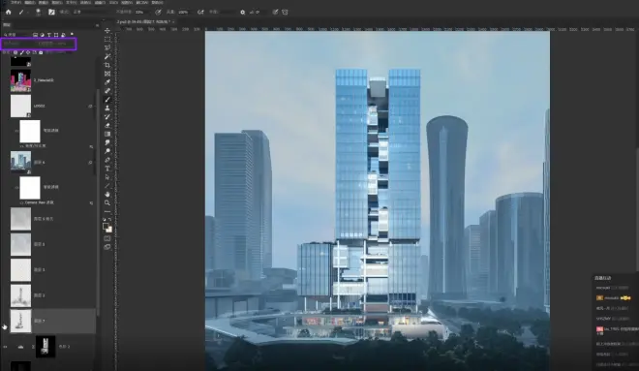Click the Home icon in options bar
Screen dimensions: 639x371
[x=8, y=13]
